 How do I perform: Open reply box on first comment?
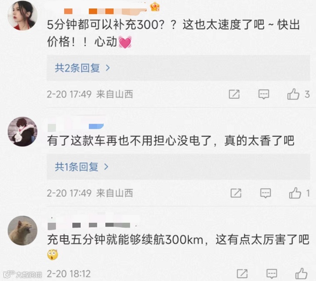(263, 94)
